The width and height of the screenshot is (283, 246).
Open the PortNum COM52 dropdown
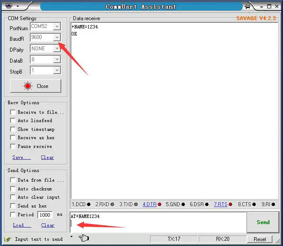click(x=57, y=27)
